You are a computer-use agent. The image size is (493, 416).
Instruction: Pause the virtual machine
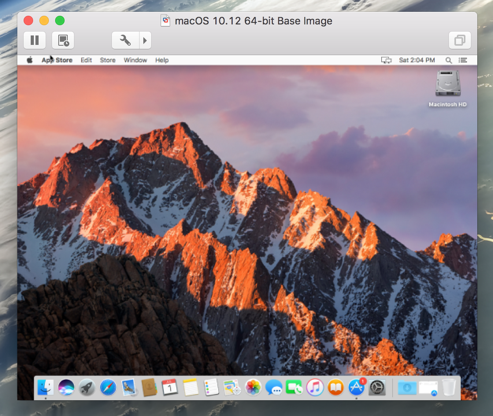tap(35, 40)
